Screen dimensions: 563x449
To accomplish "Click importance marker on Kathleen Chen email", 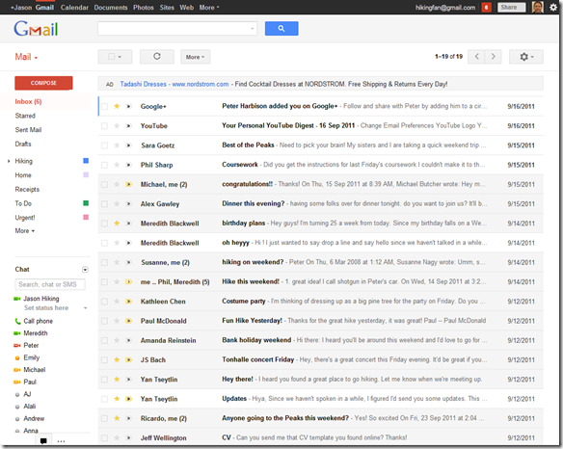I will click(128, 302).
